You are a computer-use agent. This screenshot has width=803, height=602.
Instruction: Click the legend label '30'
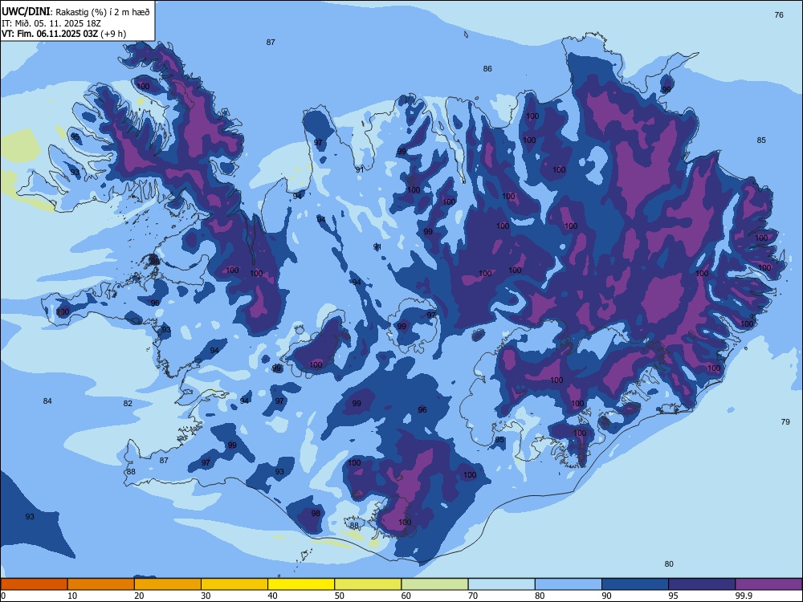206,596
